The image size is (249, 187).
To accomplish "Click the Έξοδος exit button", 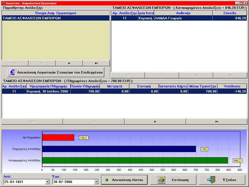I will 222,180.
